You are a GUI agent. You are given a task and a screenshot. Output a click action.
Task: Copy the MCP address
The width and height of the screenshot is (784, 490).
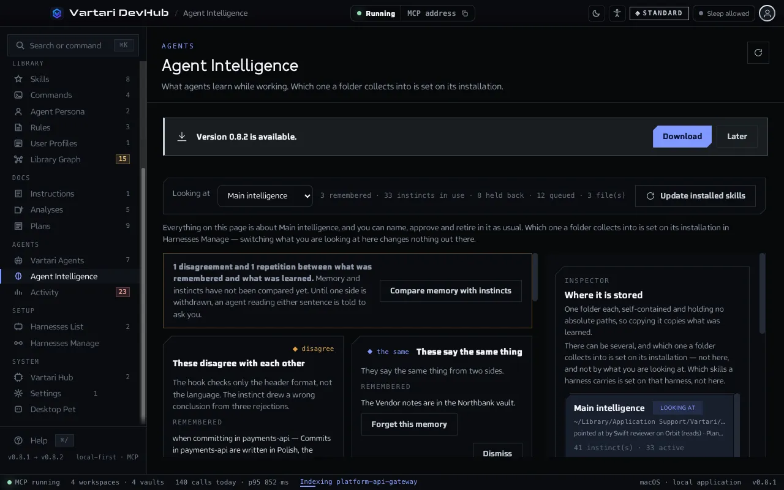(x=465, y=13)
